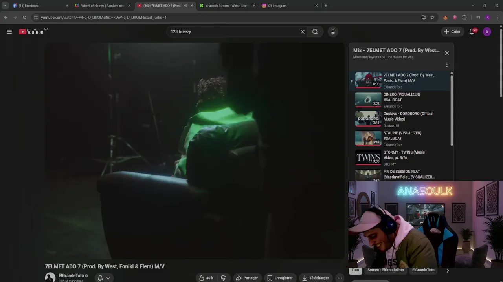Install app icon in address bar
The image size is (503, 282).
[424, 17]
